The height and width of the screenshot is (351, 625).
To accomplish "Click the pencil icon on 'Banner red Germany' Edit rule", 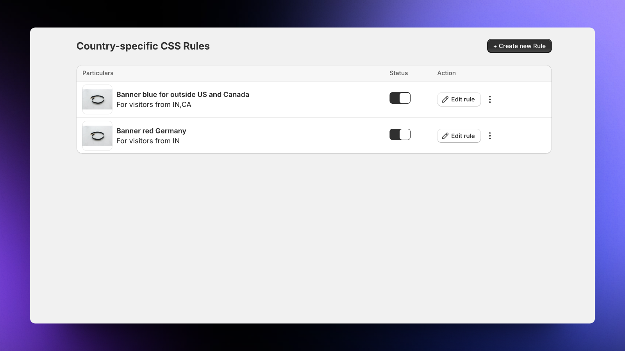I will 445,136.
